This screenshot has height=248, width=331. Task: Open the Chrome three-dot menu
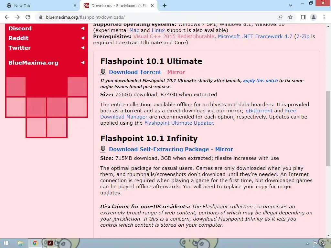(324, 17)
